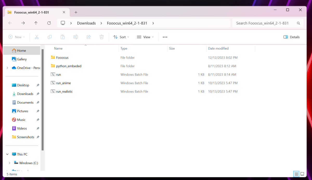This screenshot has height=180, width=312.
Task: Switch to large thumbnails view icon
Action: [302, 174]
